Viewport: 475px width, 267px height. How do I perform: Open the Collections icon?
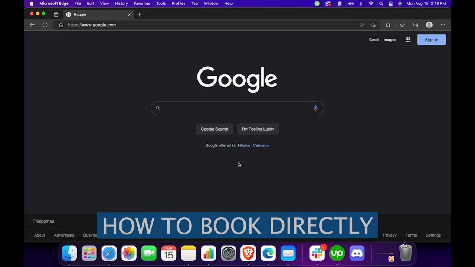[416, 25]
